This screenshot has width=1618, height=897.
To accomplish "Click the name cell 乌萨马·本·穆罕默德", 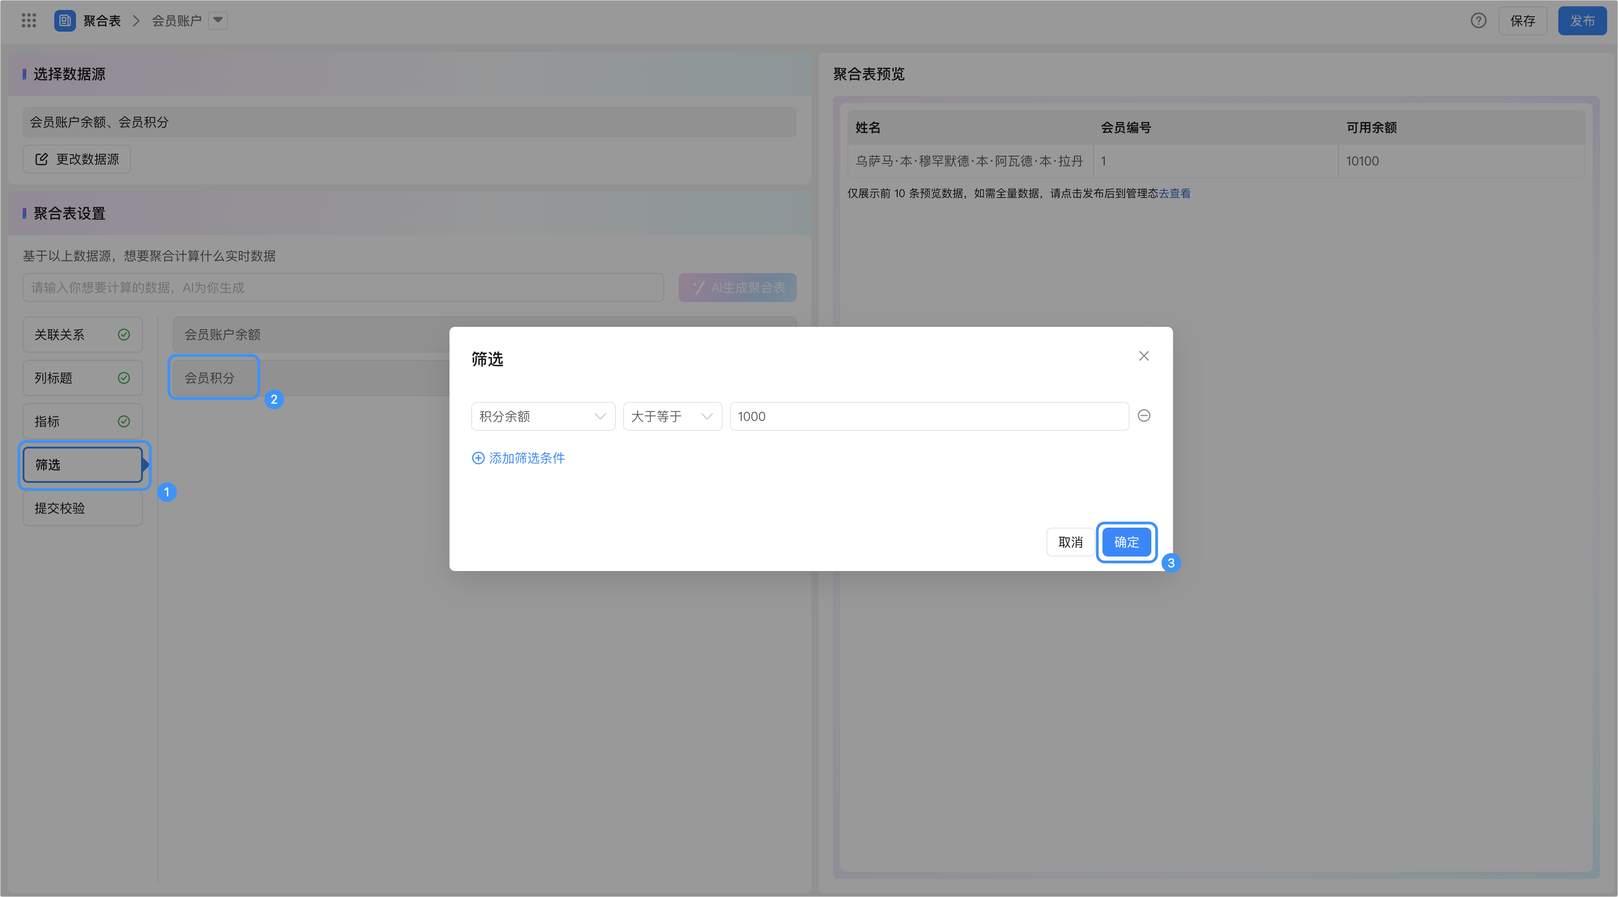I will (x=970, y=161).
